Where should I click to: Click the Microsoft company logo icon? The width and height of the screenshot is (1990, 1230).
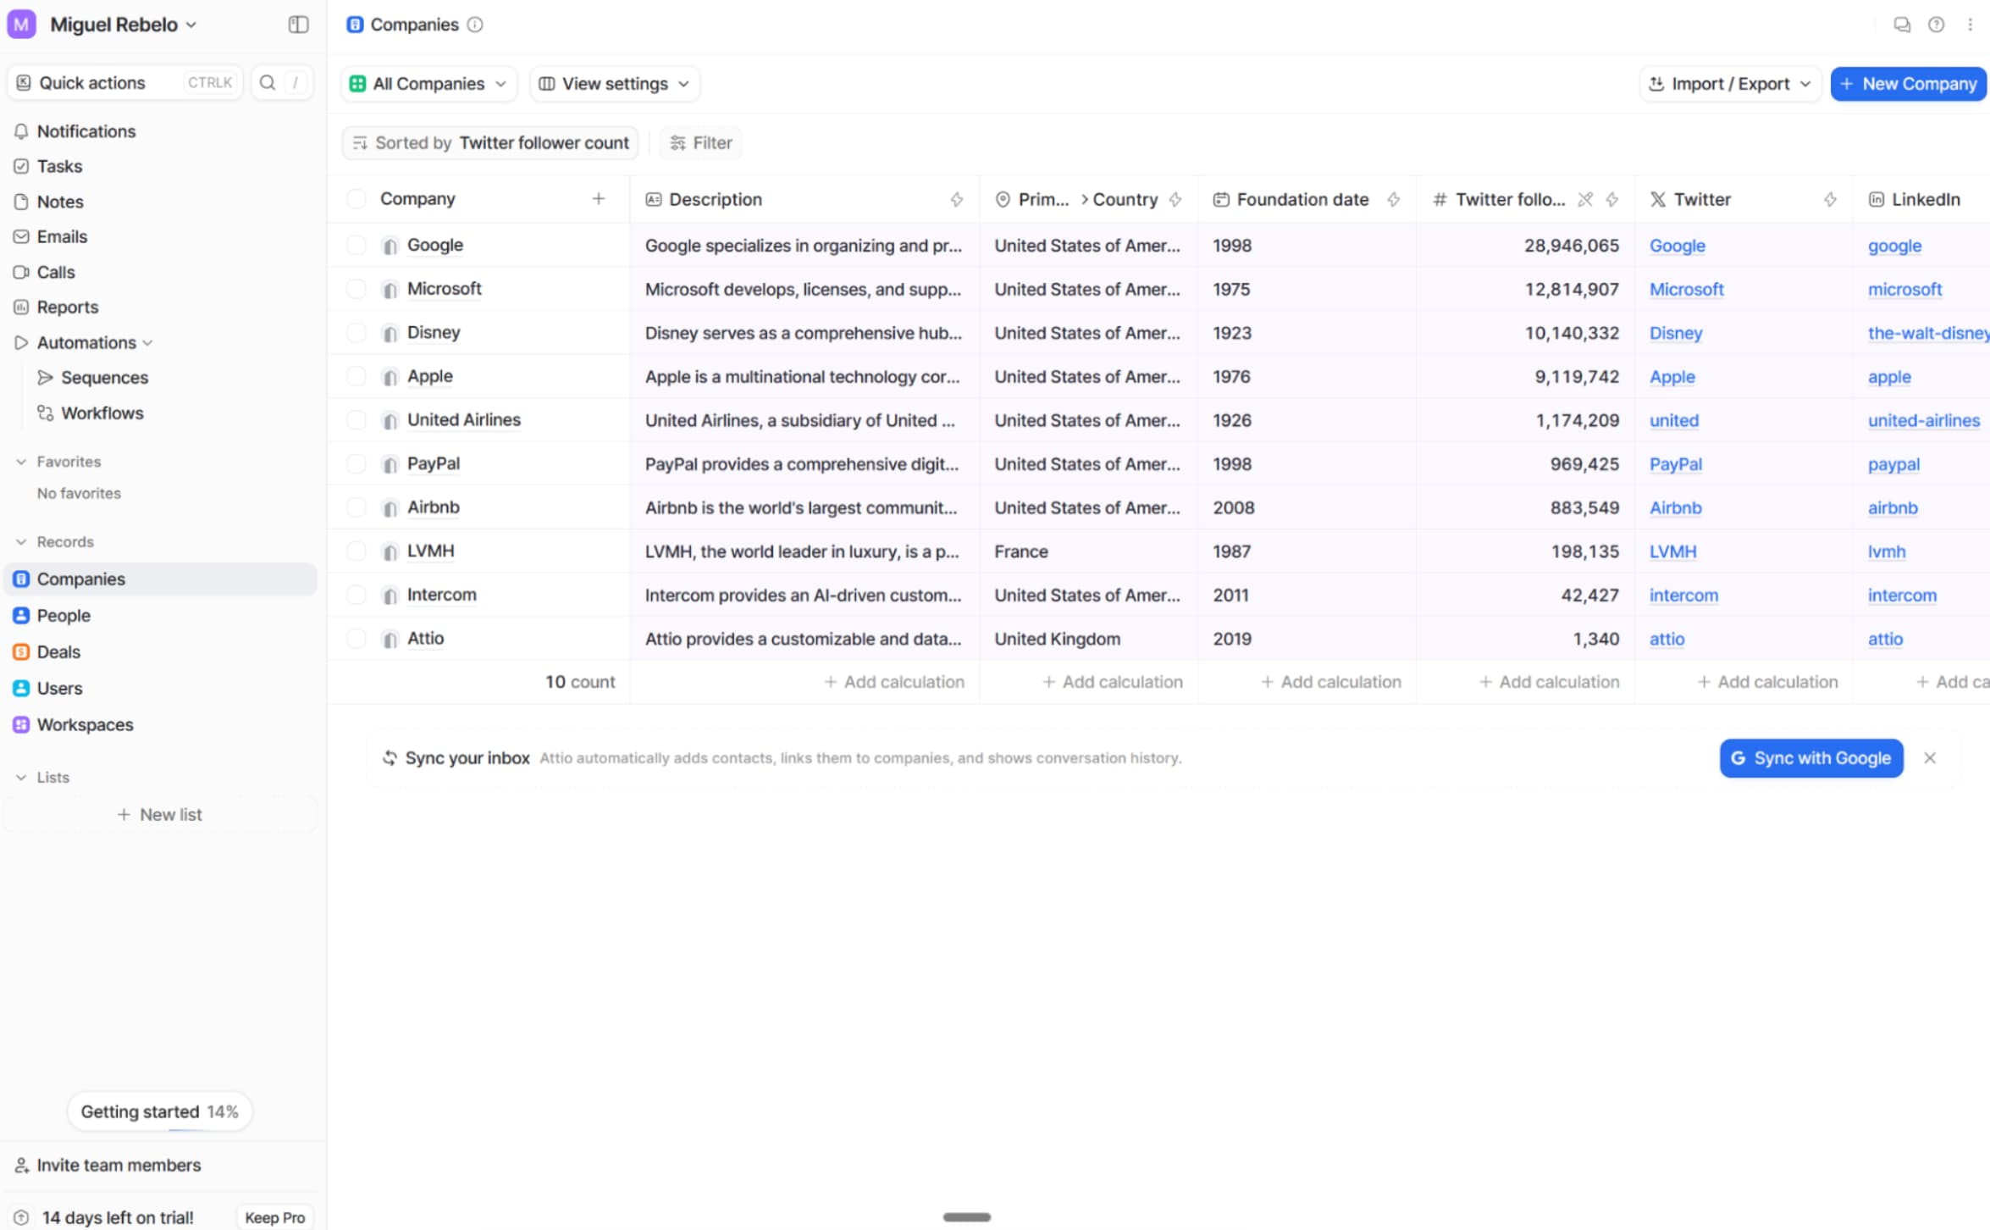(390, 290)
